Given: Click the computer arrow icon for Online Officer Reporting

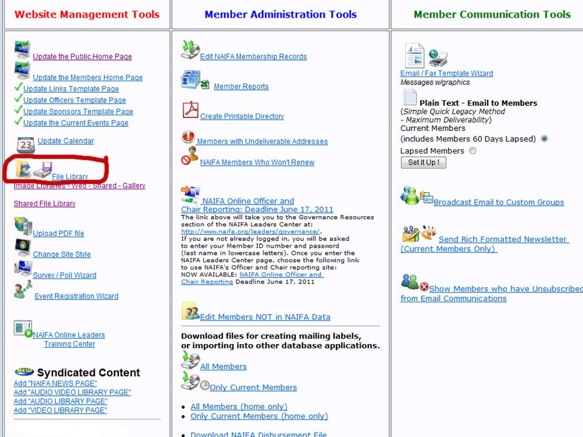Looking at the screenshot, I should [190, 194].
